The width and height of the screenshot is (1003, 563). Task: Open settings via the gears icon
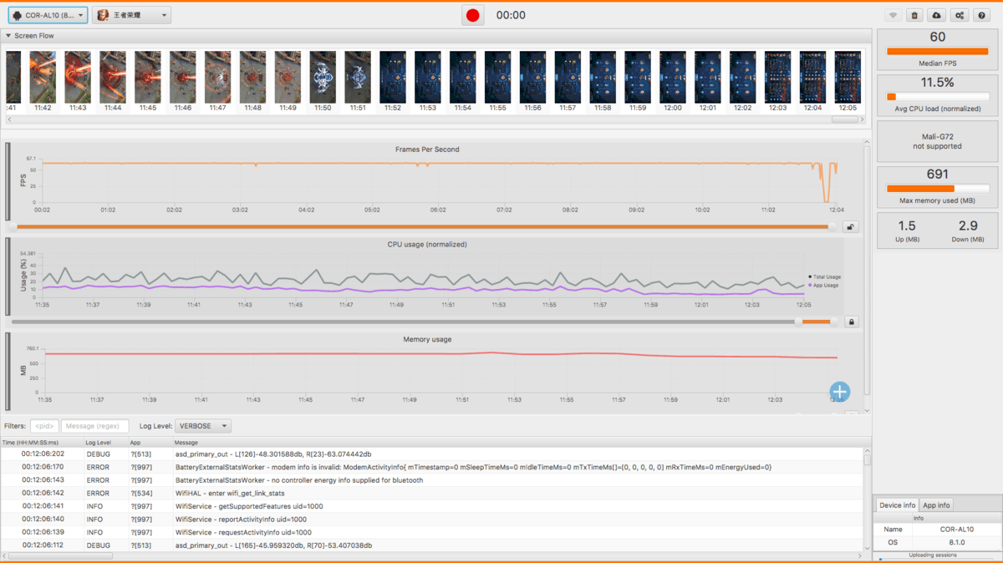pyautogui.click(x=960, y=16)
